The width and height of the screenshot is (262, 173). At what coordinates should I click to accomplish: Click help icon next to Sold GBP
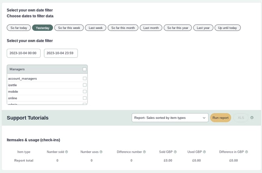tap(175, 152)
